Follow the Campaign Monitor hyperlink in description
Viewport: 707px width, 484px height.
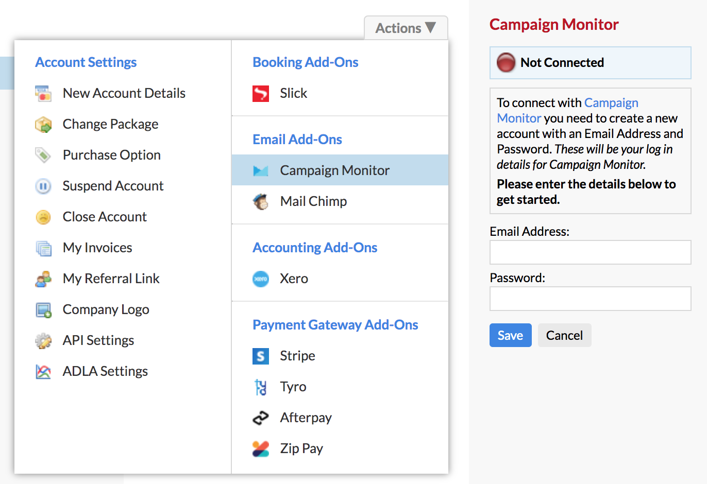coord(567,110)
